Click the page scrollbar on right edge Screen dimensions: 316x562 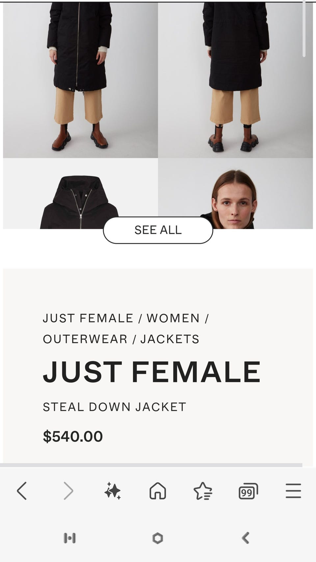pos(304,29)
